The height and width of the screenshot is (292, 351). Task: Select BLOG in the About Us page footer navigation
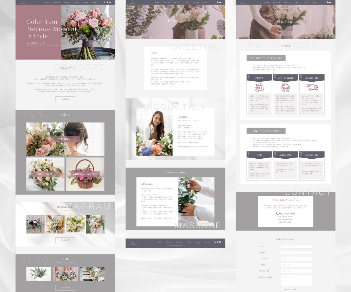tap(207, 242)
